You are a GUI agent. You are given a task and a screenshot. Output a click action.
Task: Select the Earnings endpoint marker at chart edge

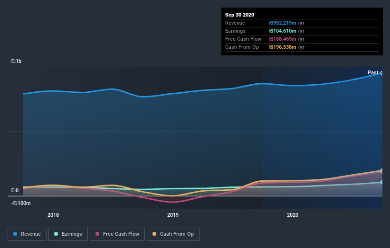[381, 182]
